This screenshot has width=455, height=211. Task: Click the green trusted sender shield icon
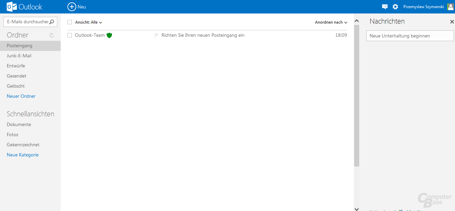tap(109, 35)
